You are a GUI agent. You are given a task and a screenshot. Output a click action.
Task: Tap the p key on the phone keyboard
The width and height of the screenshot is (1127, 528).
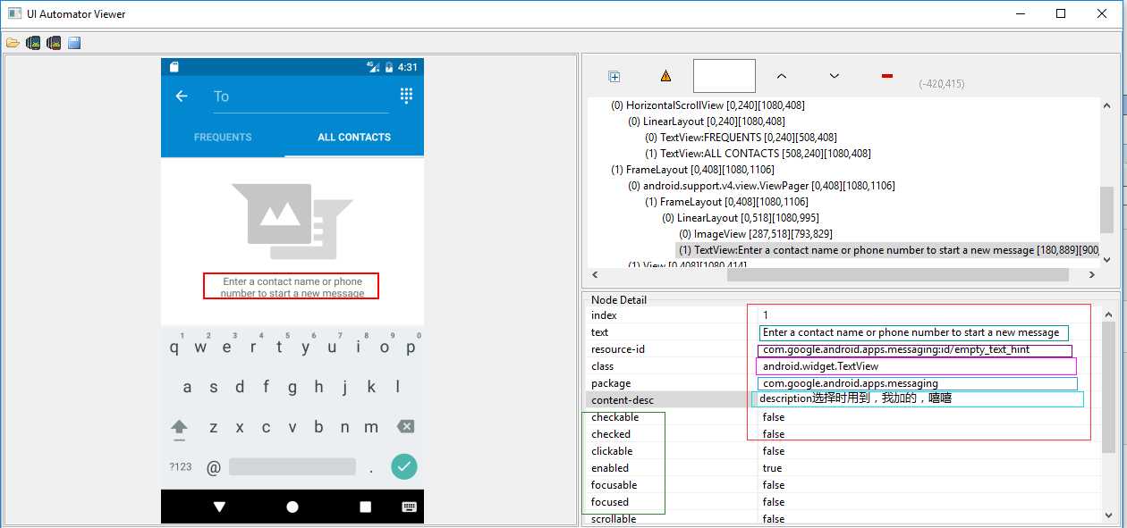pyautogui.click(x=411, y=348)
